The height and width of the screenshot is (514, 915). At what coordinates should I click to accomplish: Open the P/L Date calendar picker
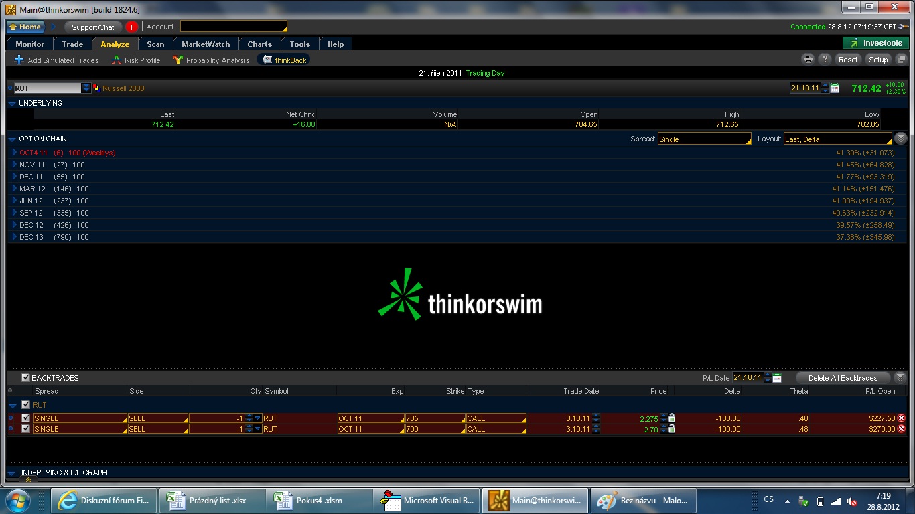[x=777, y=378]
